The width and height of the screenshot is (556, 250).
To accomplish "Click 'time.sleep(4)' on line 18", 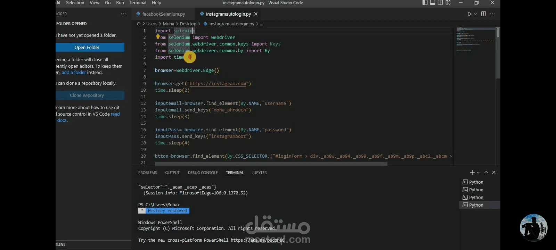I will point(172,143).
